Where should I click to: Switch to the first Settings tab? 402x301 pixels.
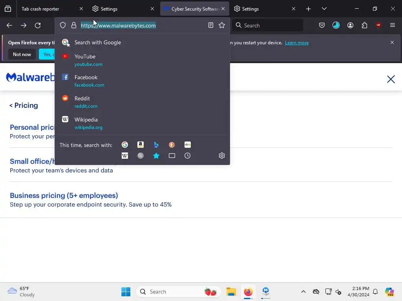coord(123,9)
